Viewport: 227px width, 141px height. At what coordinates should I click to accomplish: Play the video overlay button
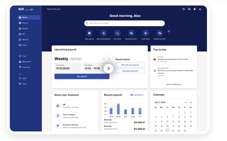[x=109, y=68]
